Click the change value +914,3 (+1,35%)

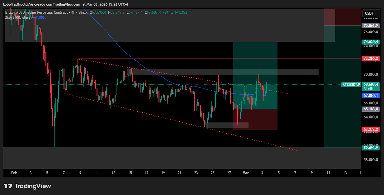point(176,12)
